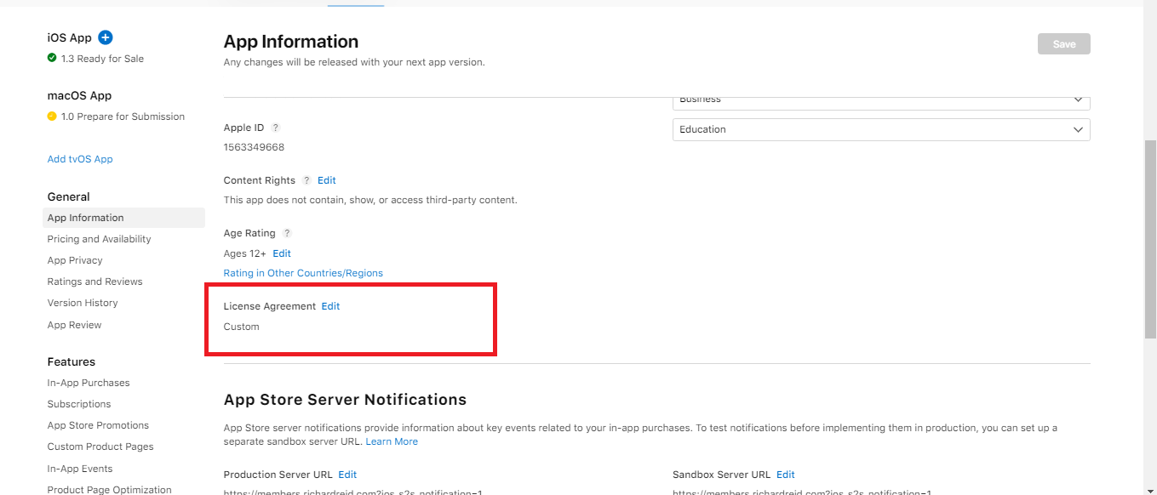Screen dimensions: 1157x495
Task: Click the App Store Server Notifications heading
Action: pos(345,400)
